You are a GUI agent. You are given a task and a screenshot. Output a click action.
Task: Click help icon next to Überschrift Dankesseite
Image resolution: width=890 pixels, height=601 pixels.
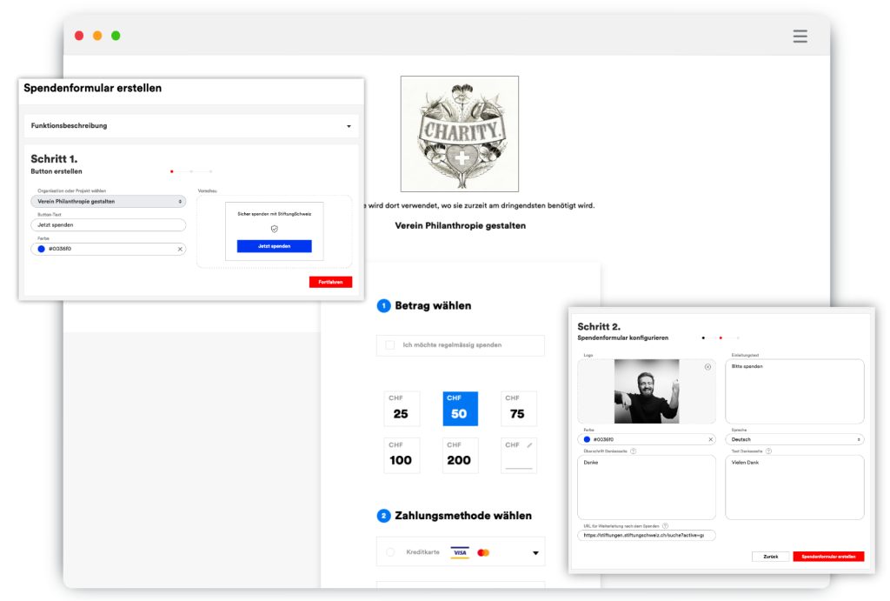click(633, 451)
